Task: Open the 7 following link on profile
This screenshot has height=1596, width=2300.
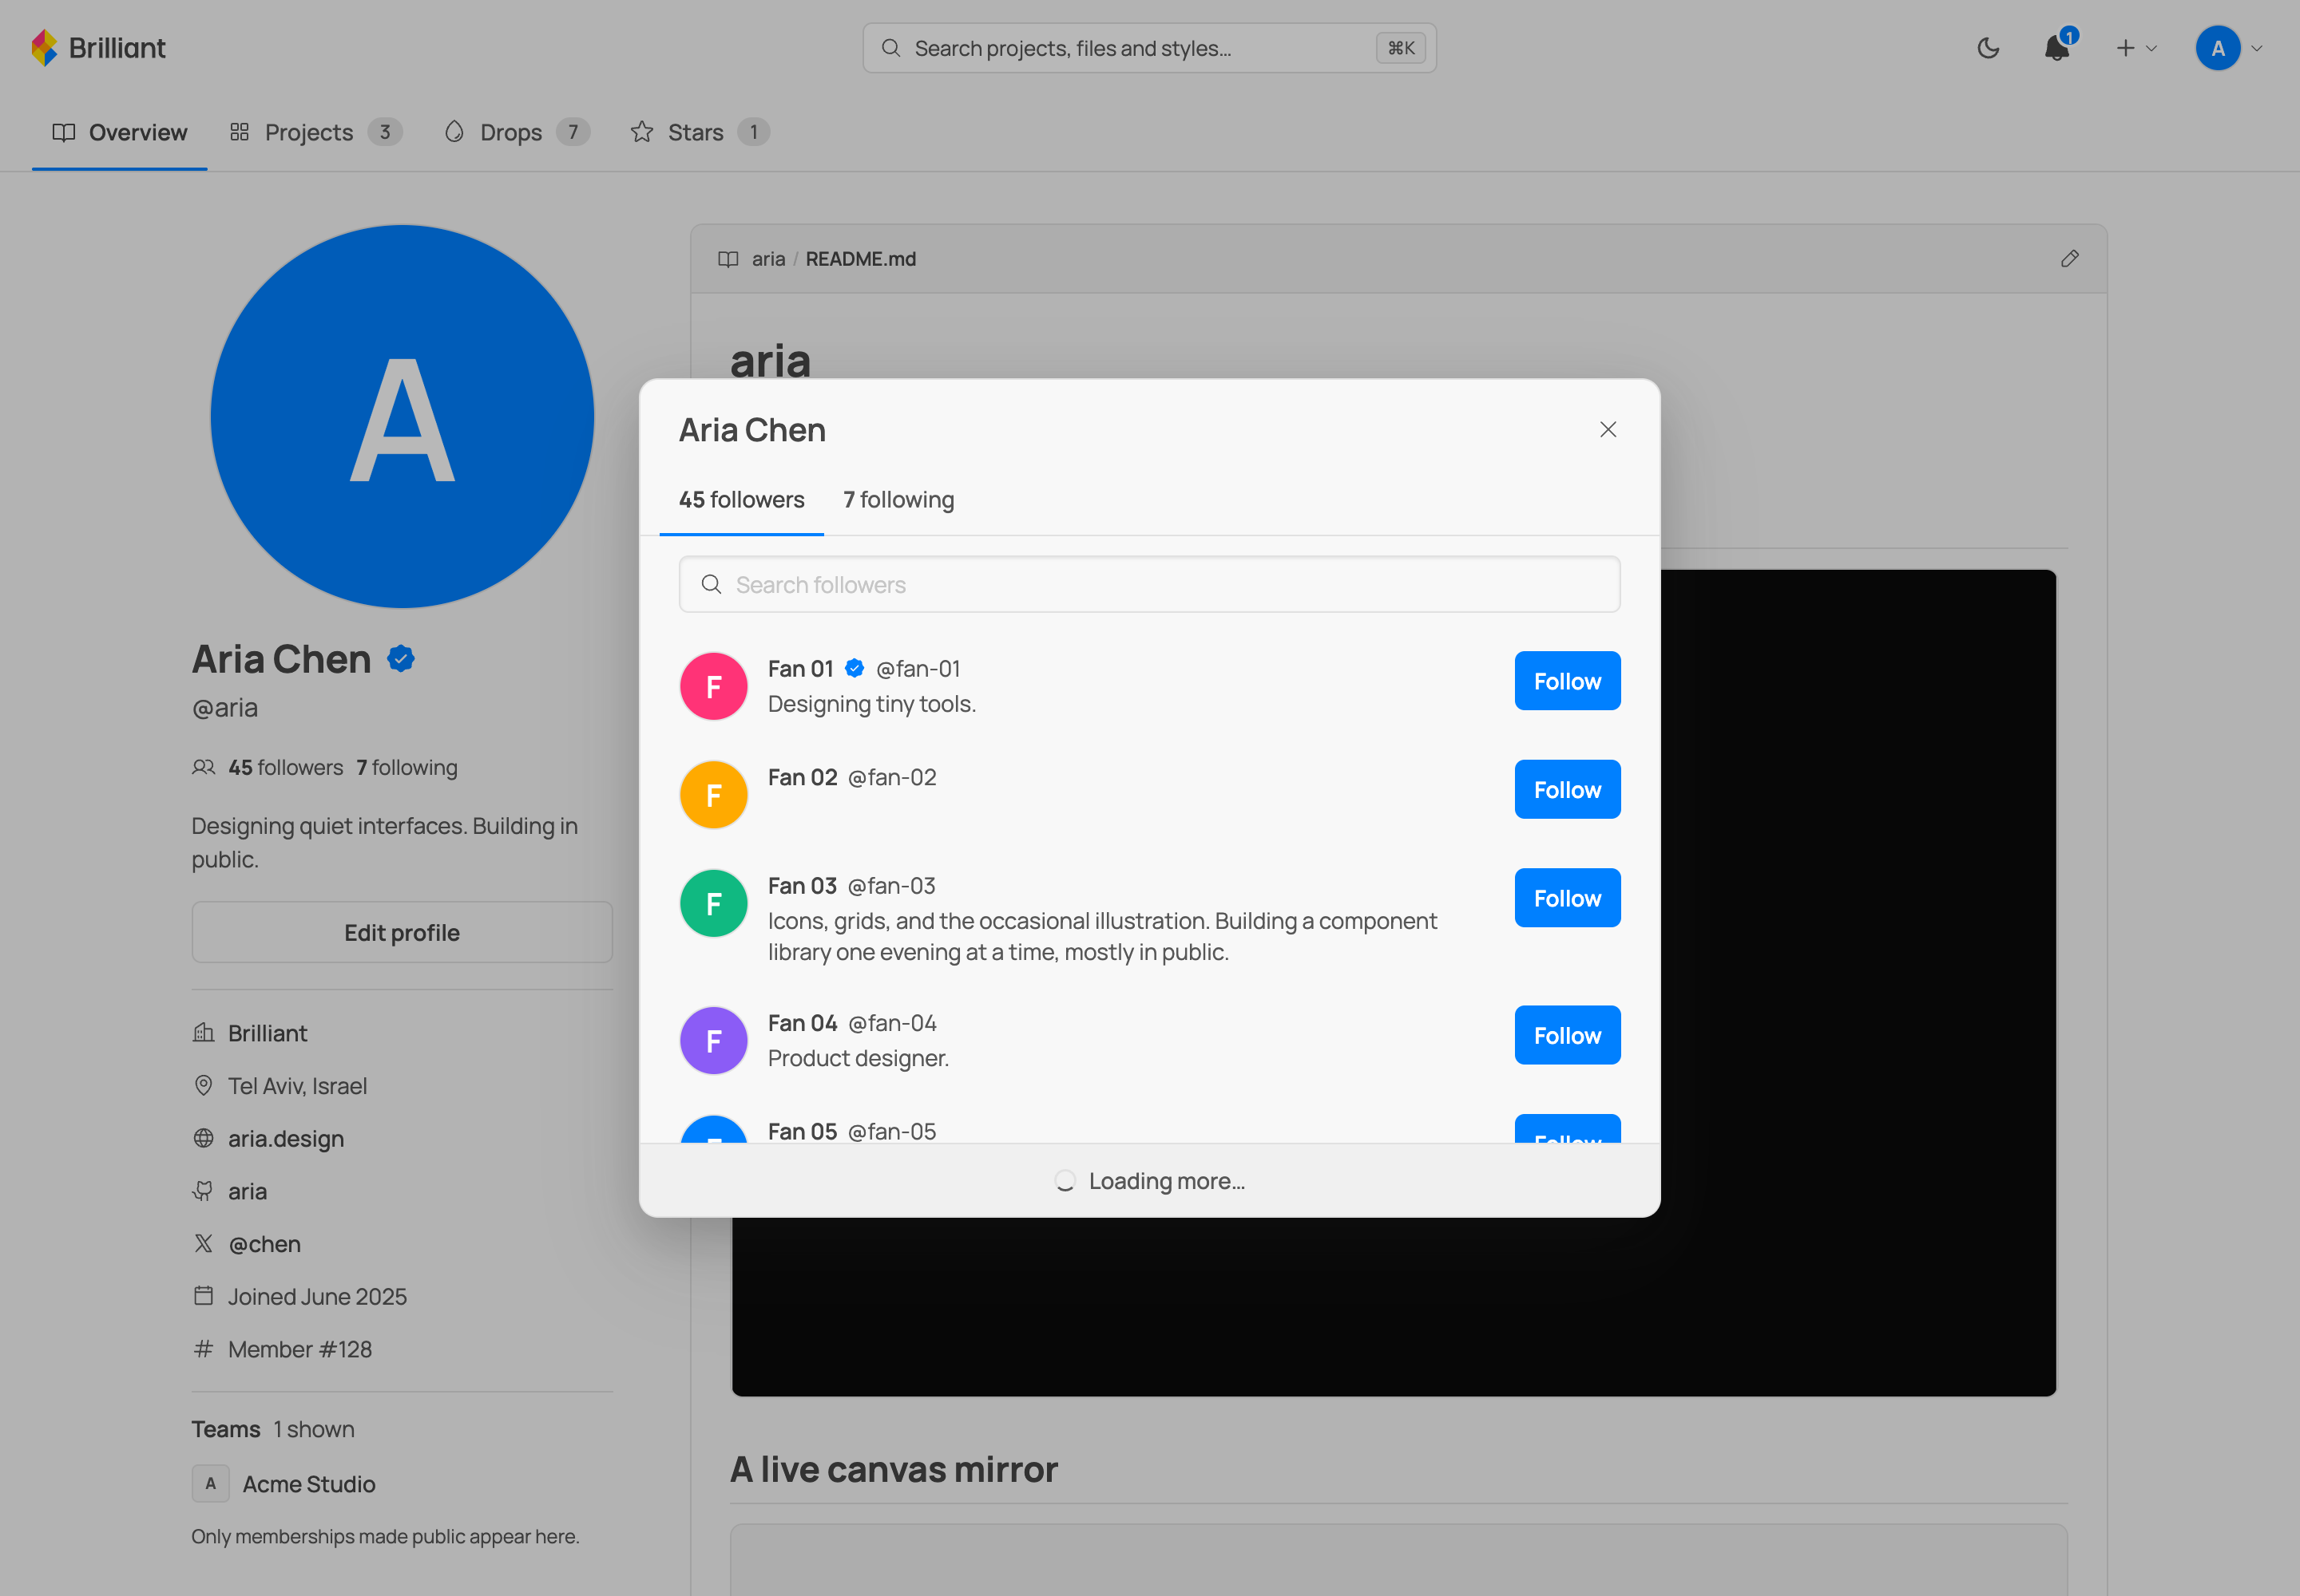Action: click(x=406, y=767)
